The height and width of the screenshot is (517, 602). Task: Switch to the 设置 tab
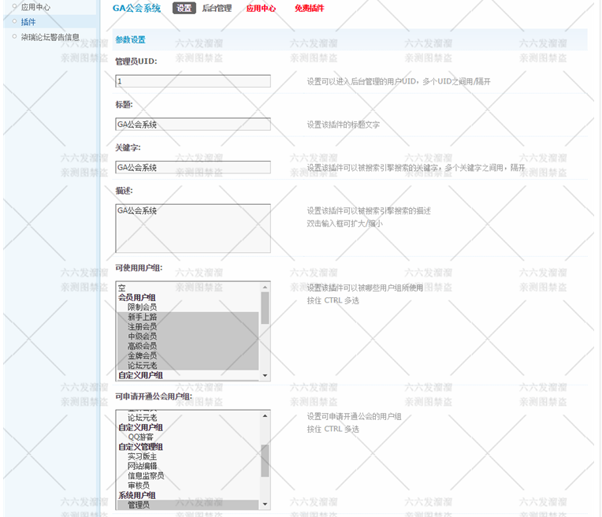[x=184, y=8]
